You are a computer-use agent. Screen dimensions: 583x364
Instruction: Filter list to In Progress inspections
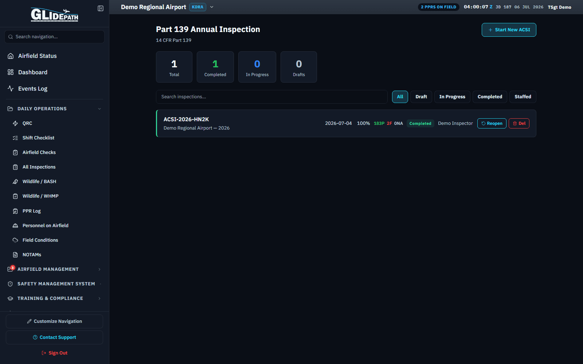(452, 97)
